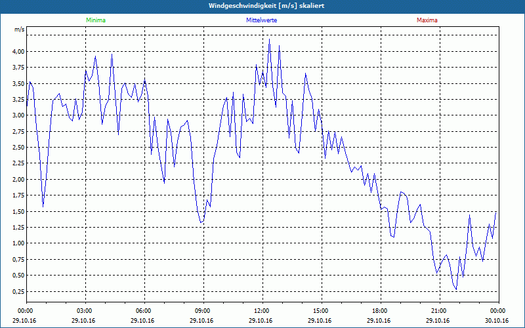Click the highest peak of the blue curve
The height and width of the screenshot is (328, 525).
pyautogui.click(x=269, y=39)
